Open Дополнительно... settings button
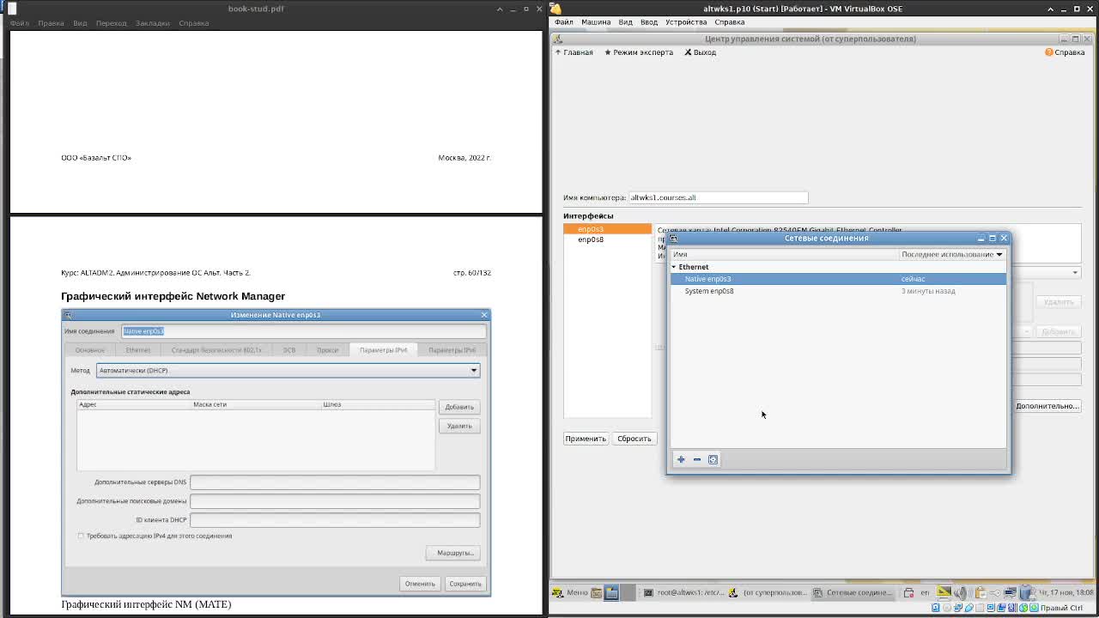1099x618 pixels. [1047, 406]
